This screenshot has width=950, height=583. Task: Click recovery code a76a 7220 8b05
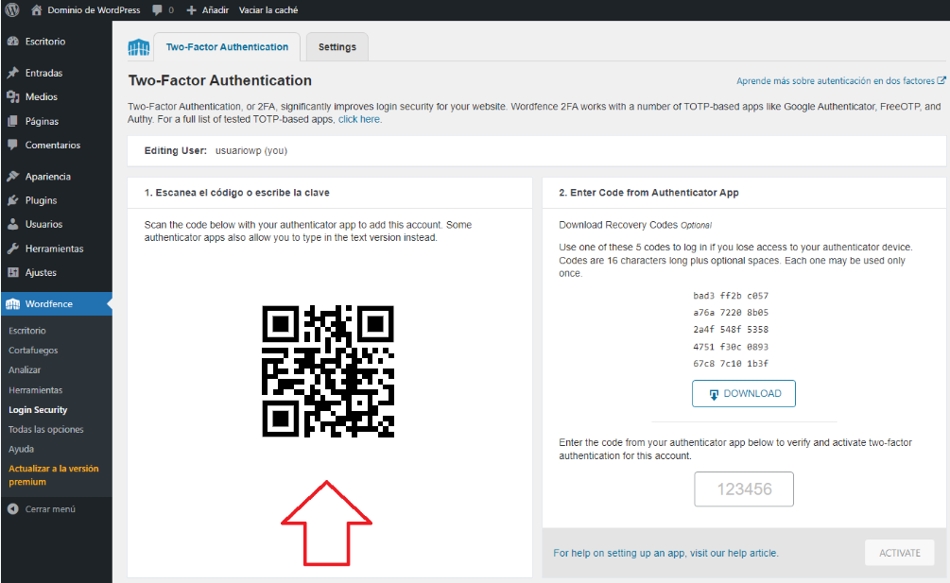tap(731, 313)
